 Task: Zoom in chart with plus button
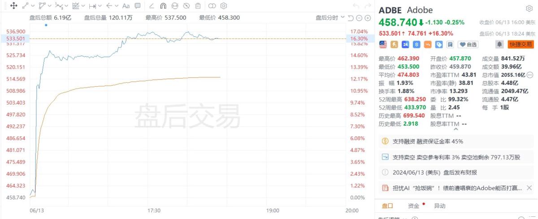(x=368, y=18)
